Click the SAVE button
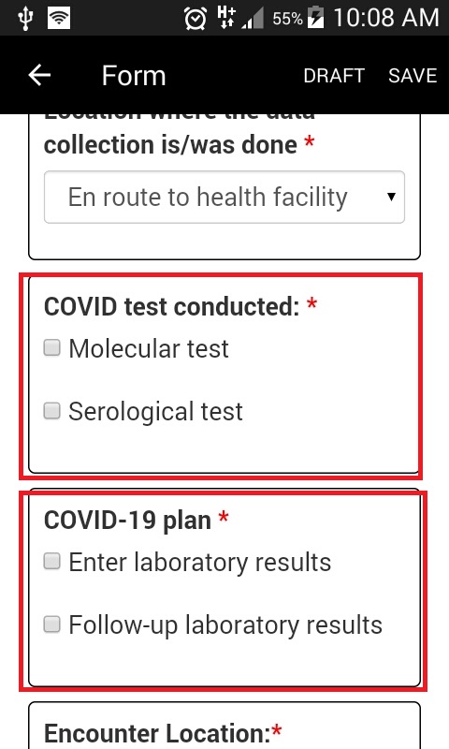This screenshot has width=449, height=749. 413,76
